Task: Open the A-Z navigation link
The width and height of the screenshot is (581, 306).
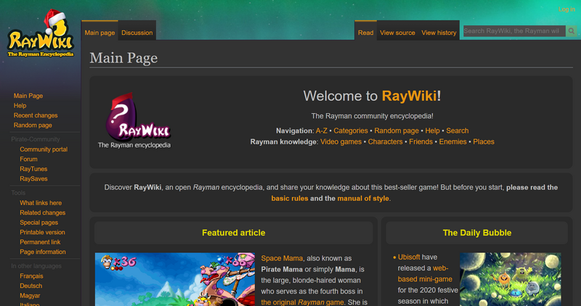Action: [x=321, y=131]
